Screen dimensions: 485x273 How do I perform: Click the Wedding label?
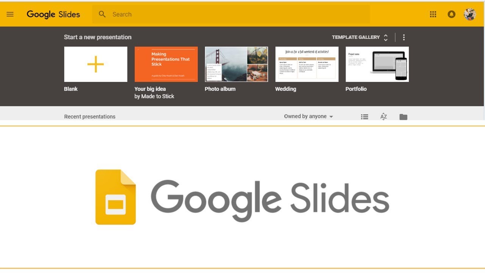click(x=286, y=89)
